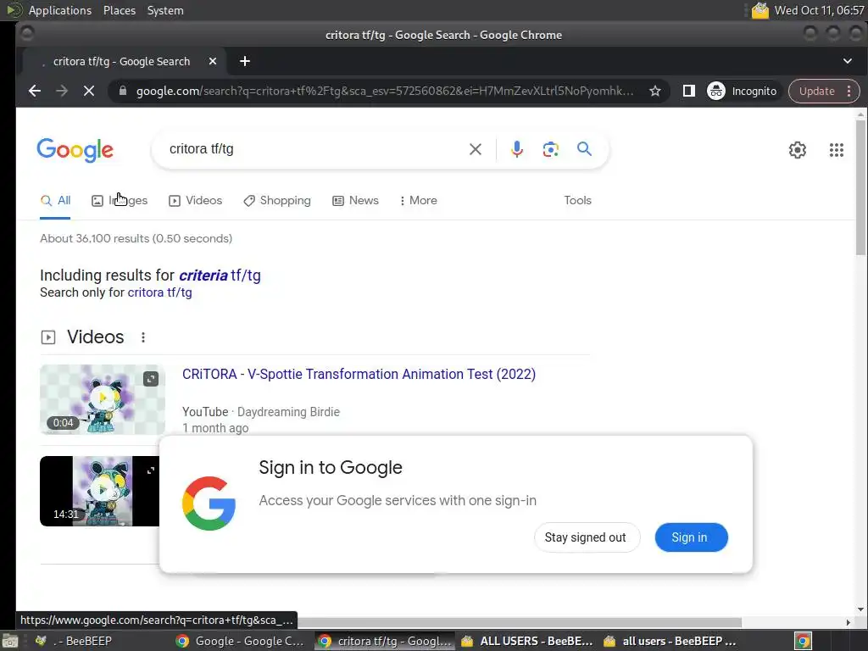Play the 14:31 video thumbnail
Viewport: 868px width, 651px height.
[x=100, y=491]
